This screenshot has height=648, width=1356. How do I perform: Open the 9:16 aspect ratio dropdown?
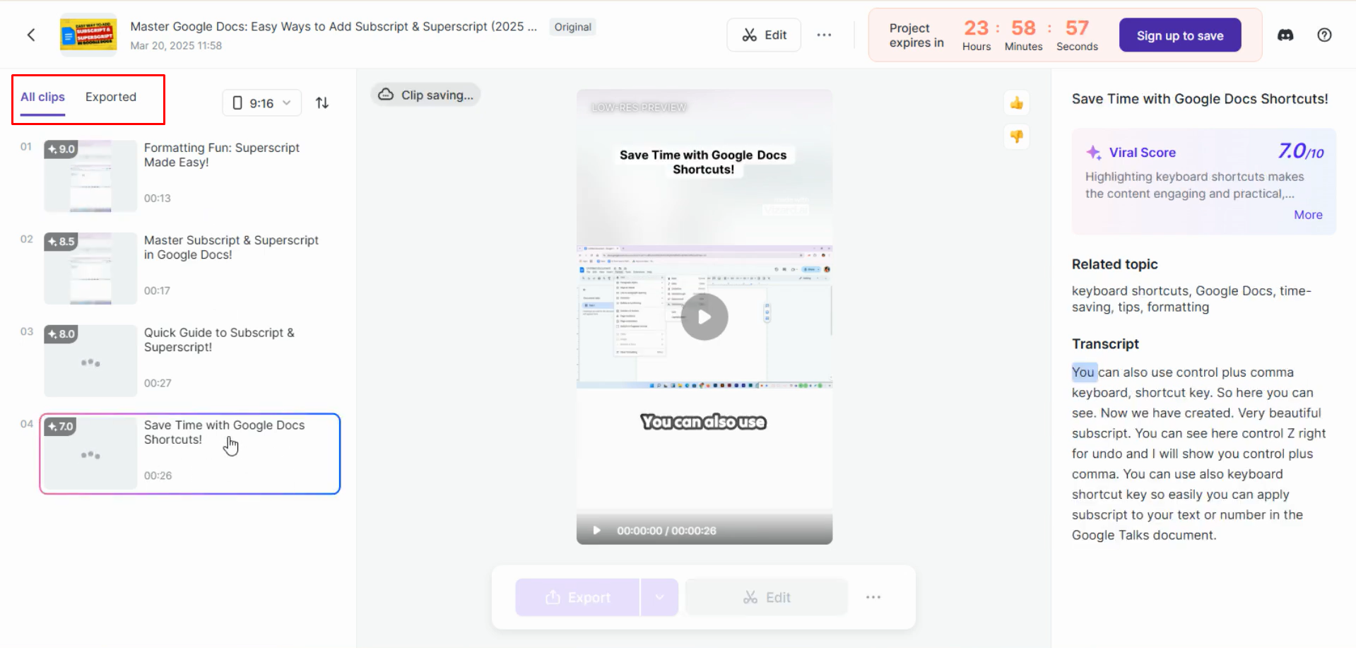click(x=261, y=103)
